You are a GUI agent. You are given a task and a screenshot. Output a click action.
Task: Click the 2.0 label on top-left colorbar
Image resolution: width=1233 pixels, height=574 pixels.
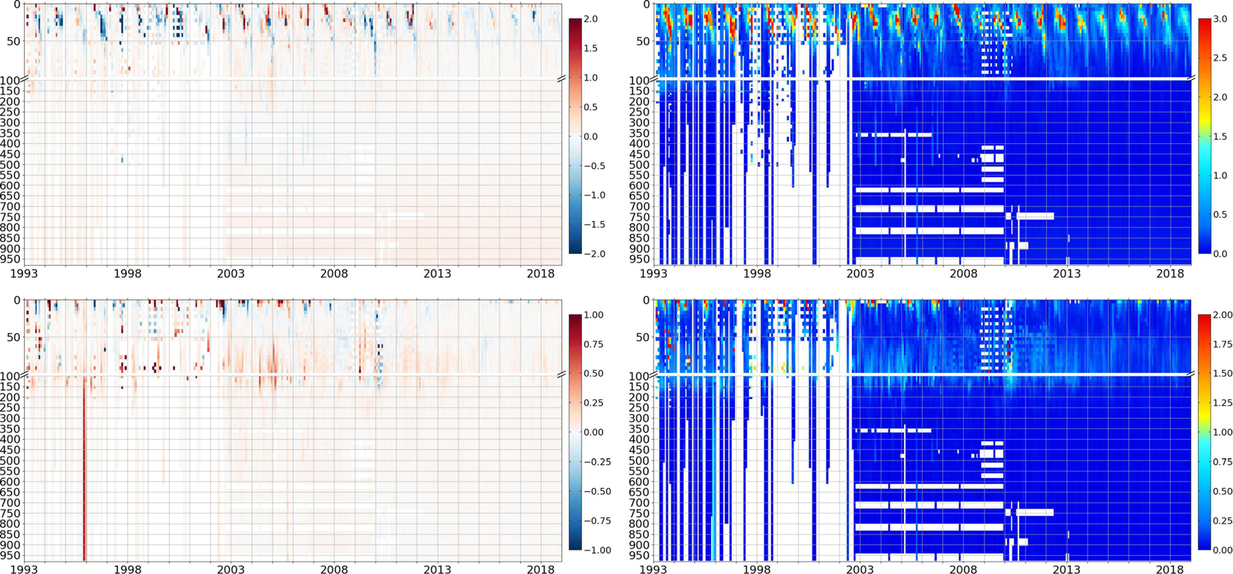(590, 19)
